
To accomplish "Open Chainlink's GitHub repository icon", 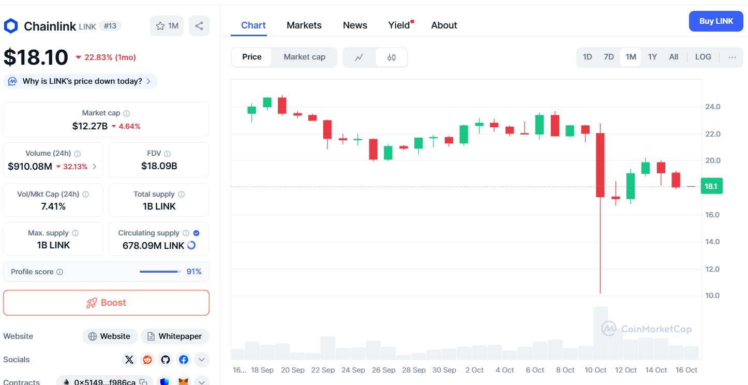I will pyautogui.click(x=166, y=360).
